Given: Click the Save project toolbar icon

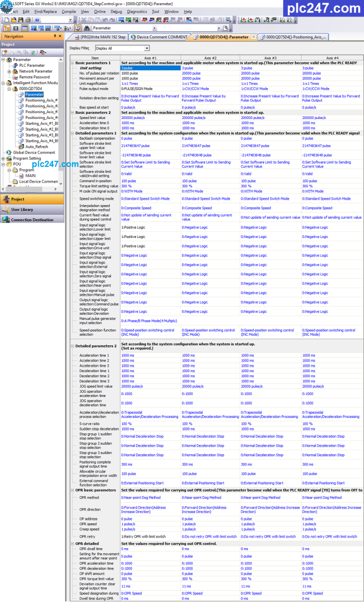Looking at the screenshot, I should point(21,20).
